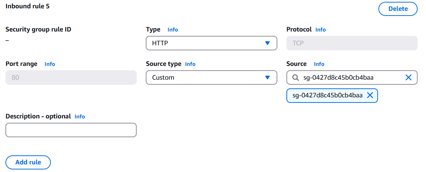Open Info for Description - optional

pos(80,117)
